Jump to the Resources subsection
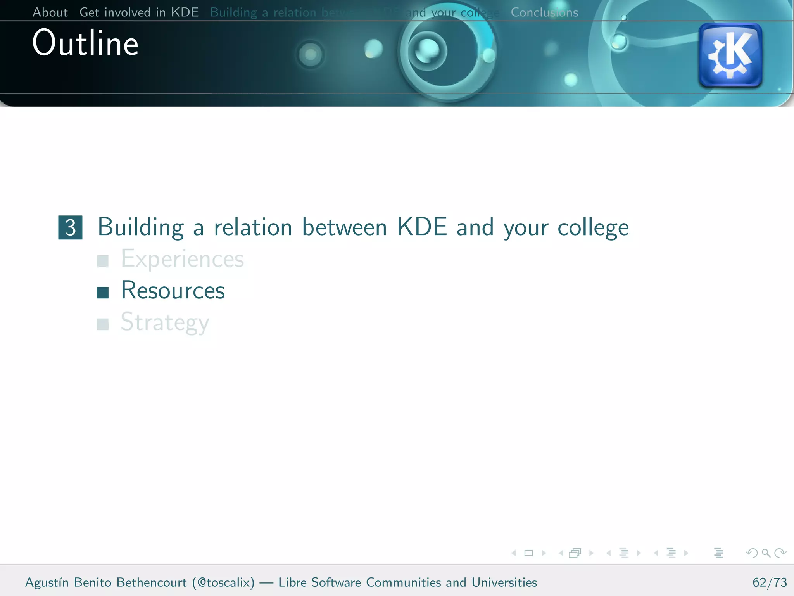Screen dimensions: 794x596 coord(173,290)
